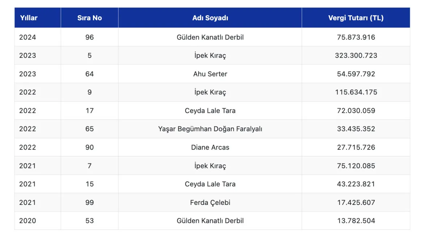Image resolution: width=434 pixels, height=236 pixels.
Task: Click the Adı Soyadı column header
Action: [x=210, y=18]
